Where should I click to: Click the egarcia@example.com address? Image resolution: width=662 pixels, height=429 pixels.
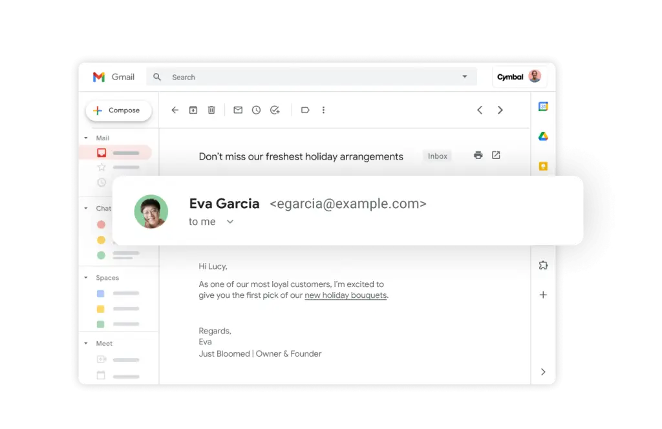[x=348, y=204]
